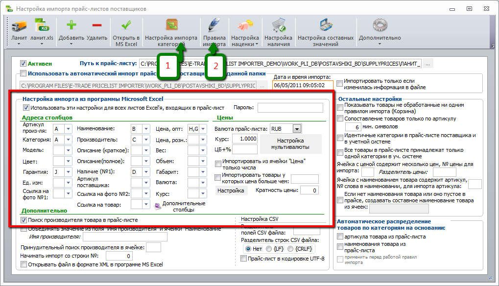Viewport: 499px width, 286px height.
Task: Open Правила импорта feather icon
Action: point(214,25)
